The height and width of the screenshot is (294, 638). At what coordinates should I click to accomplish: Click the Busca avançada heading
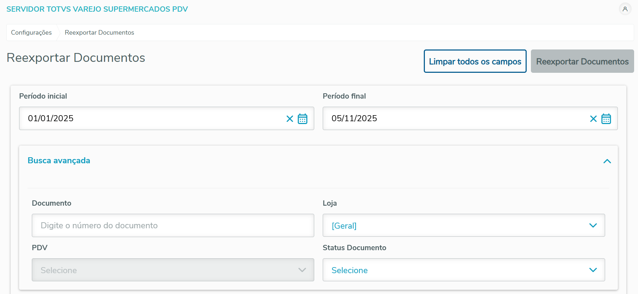(x=59, y=160)
